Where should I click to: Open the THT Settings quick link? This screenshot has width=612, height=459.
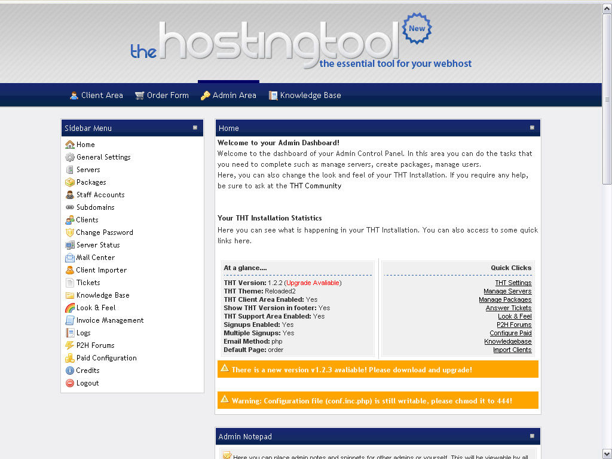tap(513, 283)
